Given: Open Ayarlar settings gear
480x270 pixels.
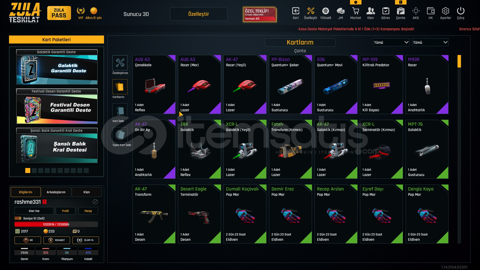Looking at the screenshot, I should 445,11.
